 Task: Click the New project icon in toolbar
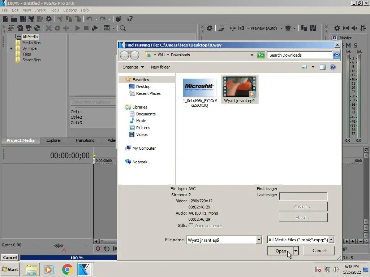point(5,19)
